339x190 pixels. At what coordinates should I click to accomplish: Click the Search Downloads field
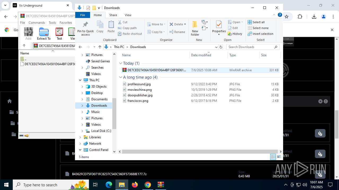(253, 47)
